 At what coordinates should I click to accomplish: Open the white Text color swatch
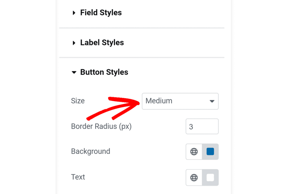[x=210, y=177]
